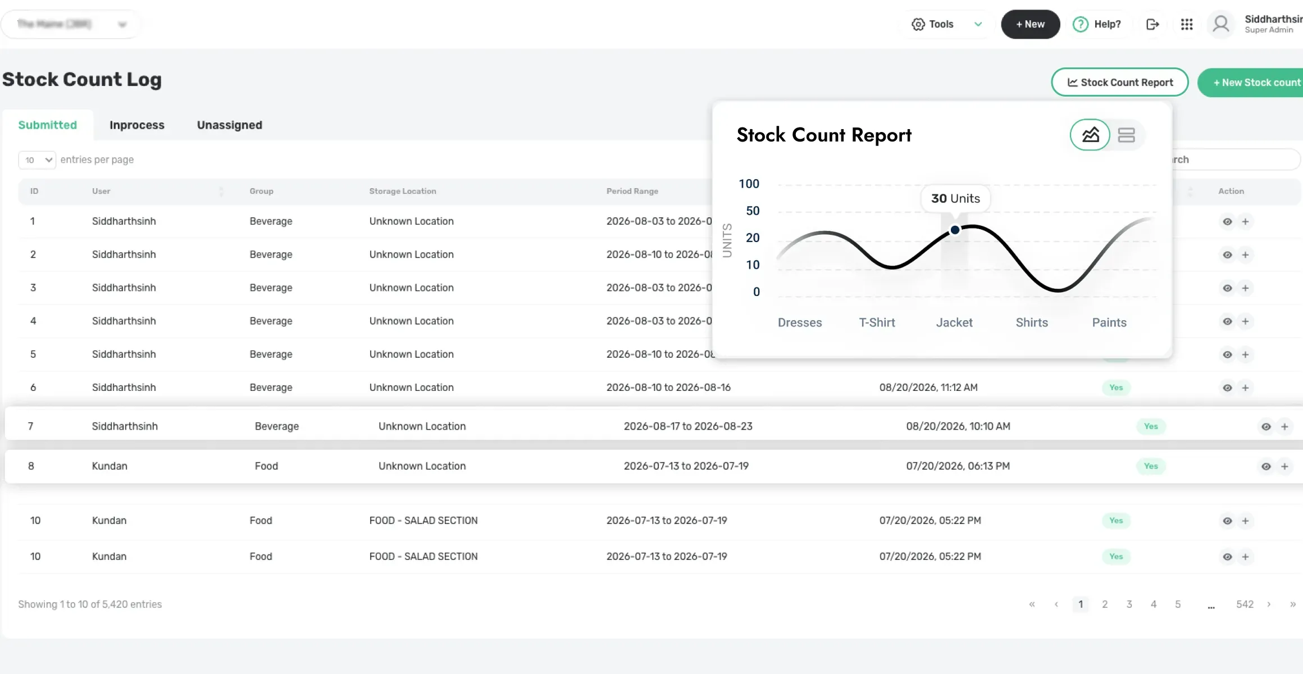Click the Storage Location column header
The width and height of the screenshot is (1303, 674).
click(x=403, y=191)
